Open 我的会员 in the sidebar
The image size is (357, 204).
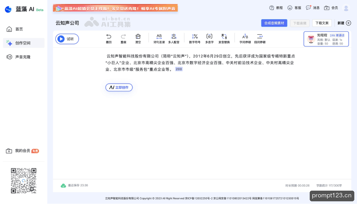tap(22, 151)
